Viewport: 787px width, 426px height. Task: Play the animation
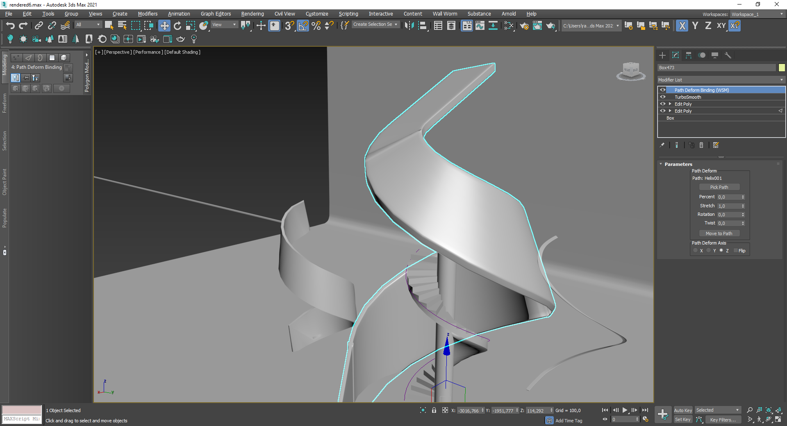[x=625, y=410]
